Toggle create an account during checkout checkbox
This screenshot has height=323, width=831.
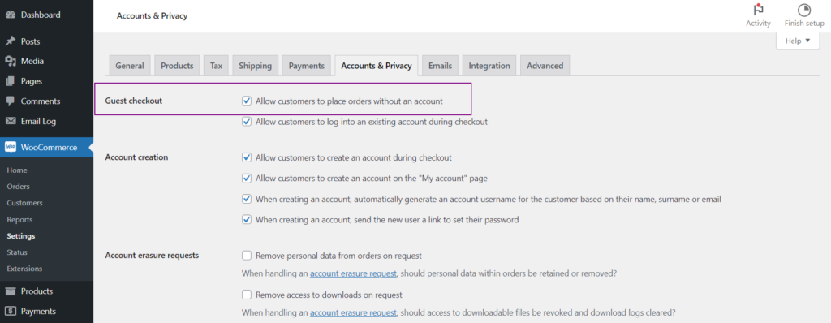[x=247, y=157]
